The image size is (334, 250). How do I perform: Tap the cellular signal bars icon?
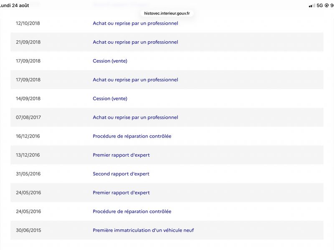312,6
